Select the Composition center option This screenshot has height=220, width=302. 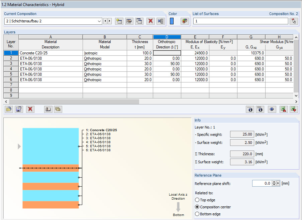(197, 207)
